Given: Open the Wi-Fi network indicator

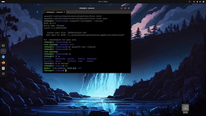Looking at the screenshot, I should tap(197, 2).
